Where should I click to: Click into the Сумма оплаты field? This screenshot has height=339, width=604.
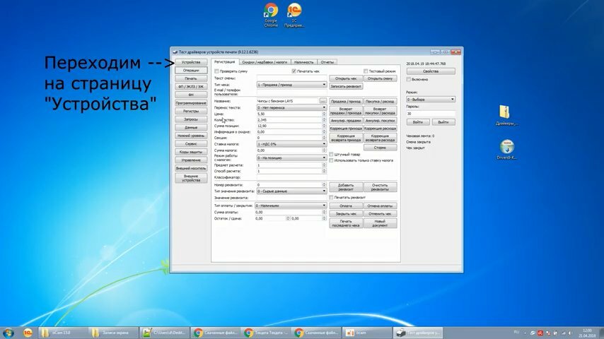pos(291,212)
